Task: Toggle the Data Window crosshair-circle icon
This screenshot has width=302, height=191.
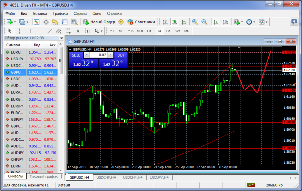Action: click(x=46, y=22)
